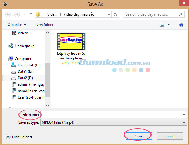Click the search magnifier icon

click(180, 14)
